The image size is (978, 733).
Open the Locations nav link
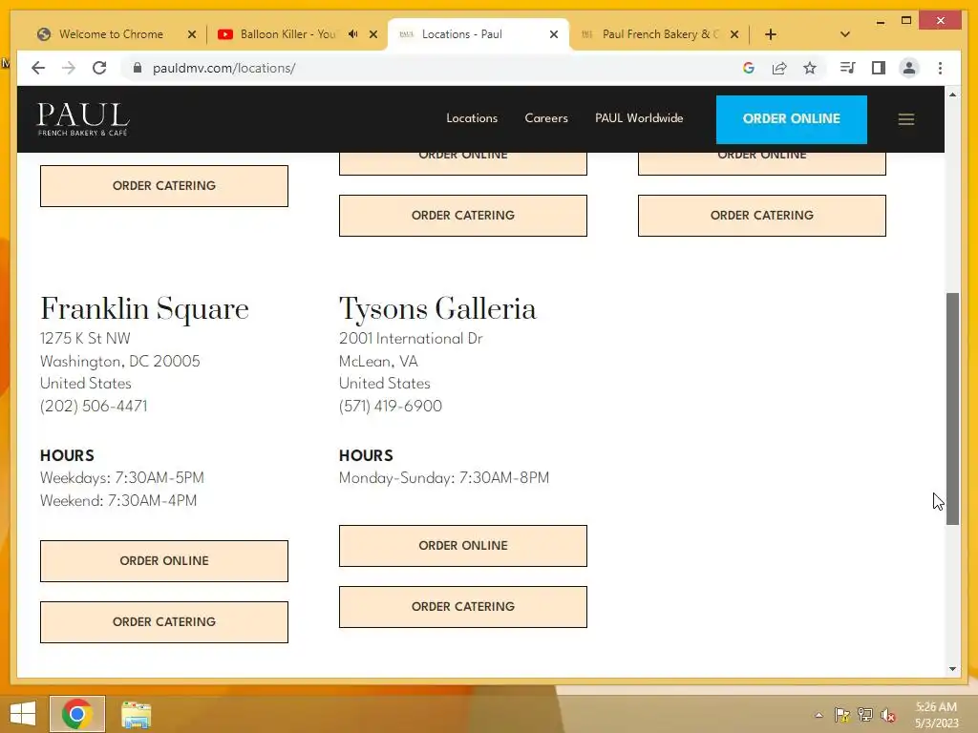click(472, 118)
